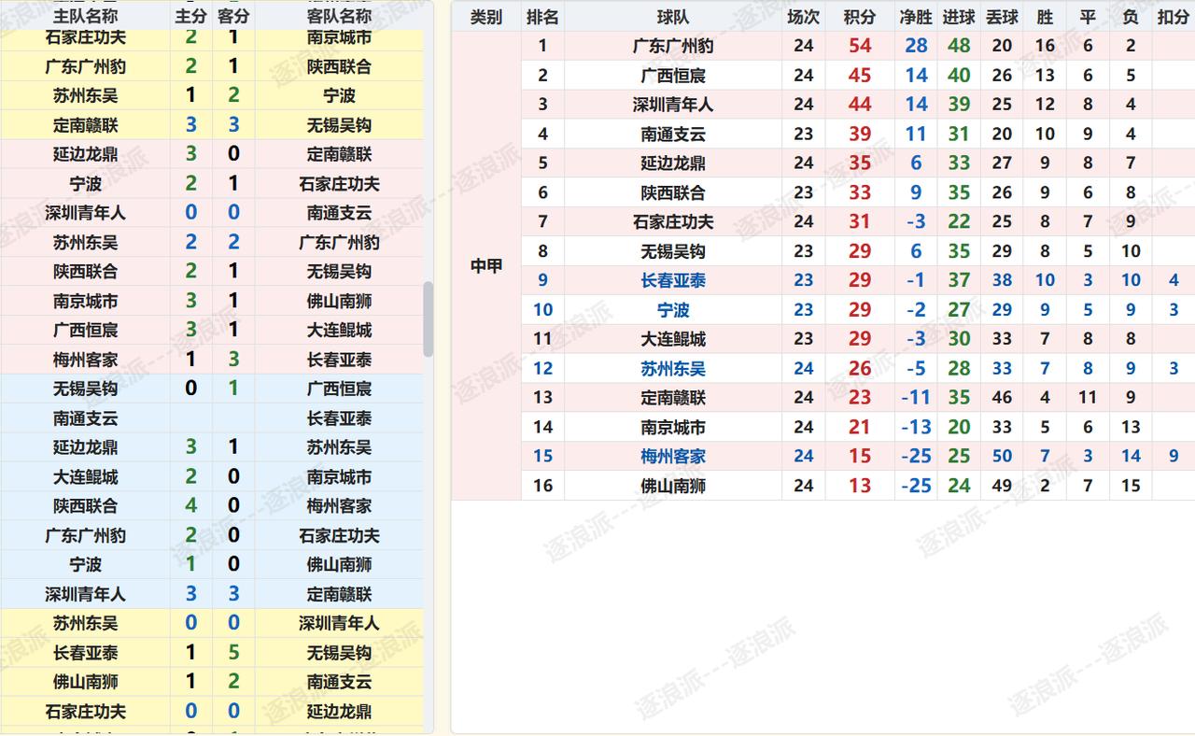
Task: Select home team 广西恒宸 in the 大连鲲城 match
Action: [85, 331]
